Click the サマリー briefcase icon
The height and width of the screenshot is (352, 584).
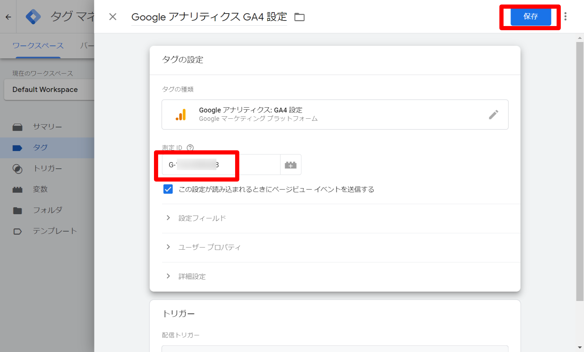tap(17, 127)
